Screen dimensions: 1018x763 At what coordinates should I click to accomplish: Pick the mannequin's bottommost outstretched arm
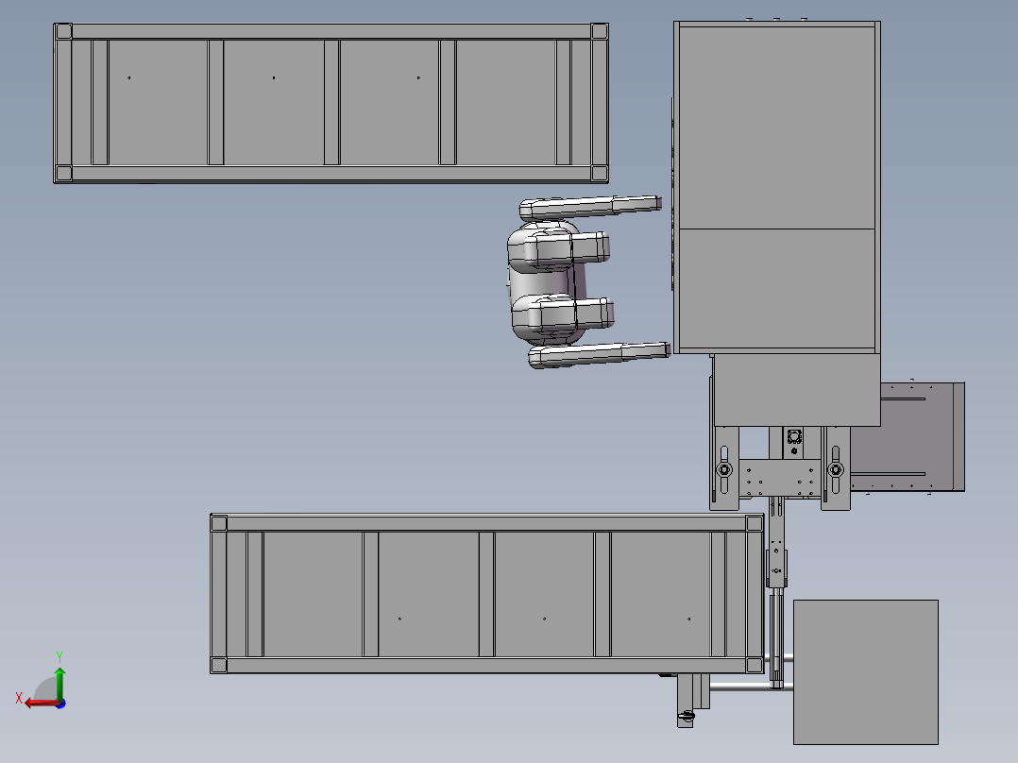[599, 355]
